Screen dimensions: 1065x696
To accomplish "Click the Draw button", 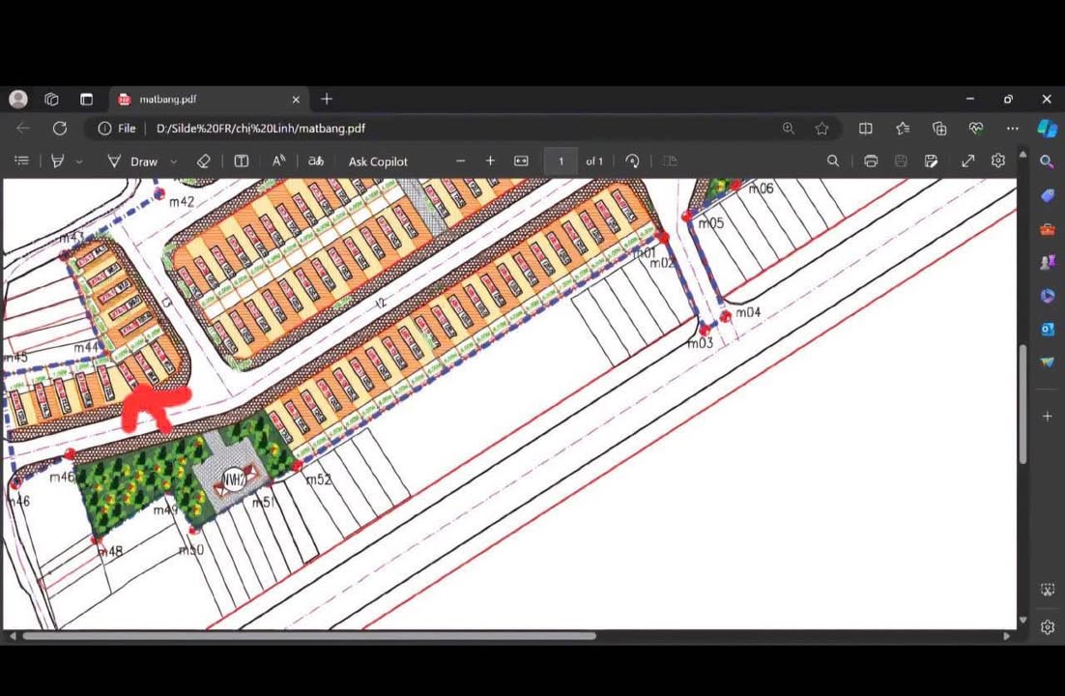I will [x=133, y=161].
